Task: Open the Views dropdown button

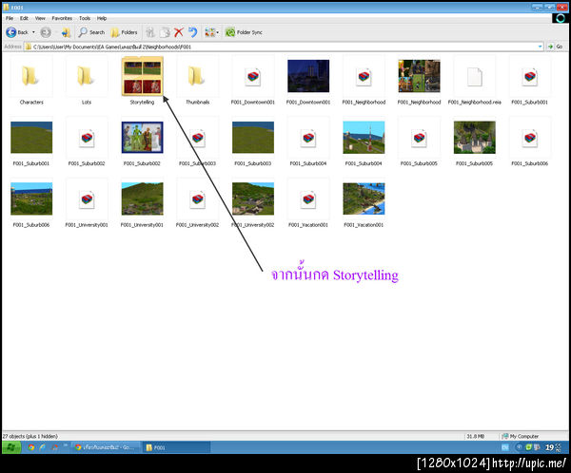Action: click(211, 32)
